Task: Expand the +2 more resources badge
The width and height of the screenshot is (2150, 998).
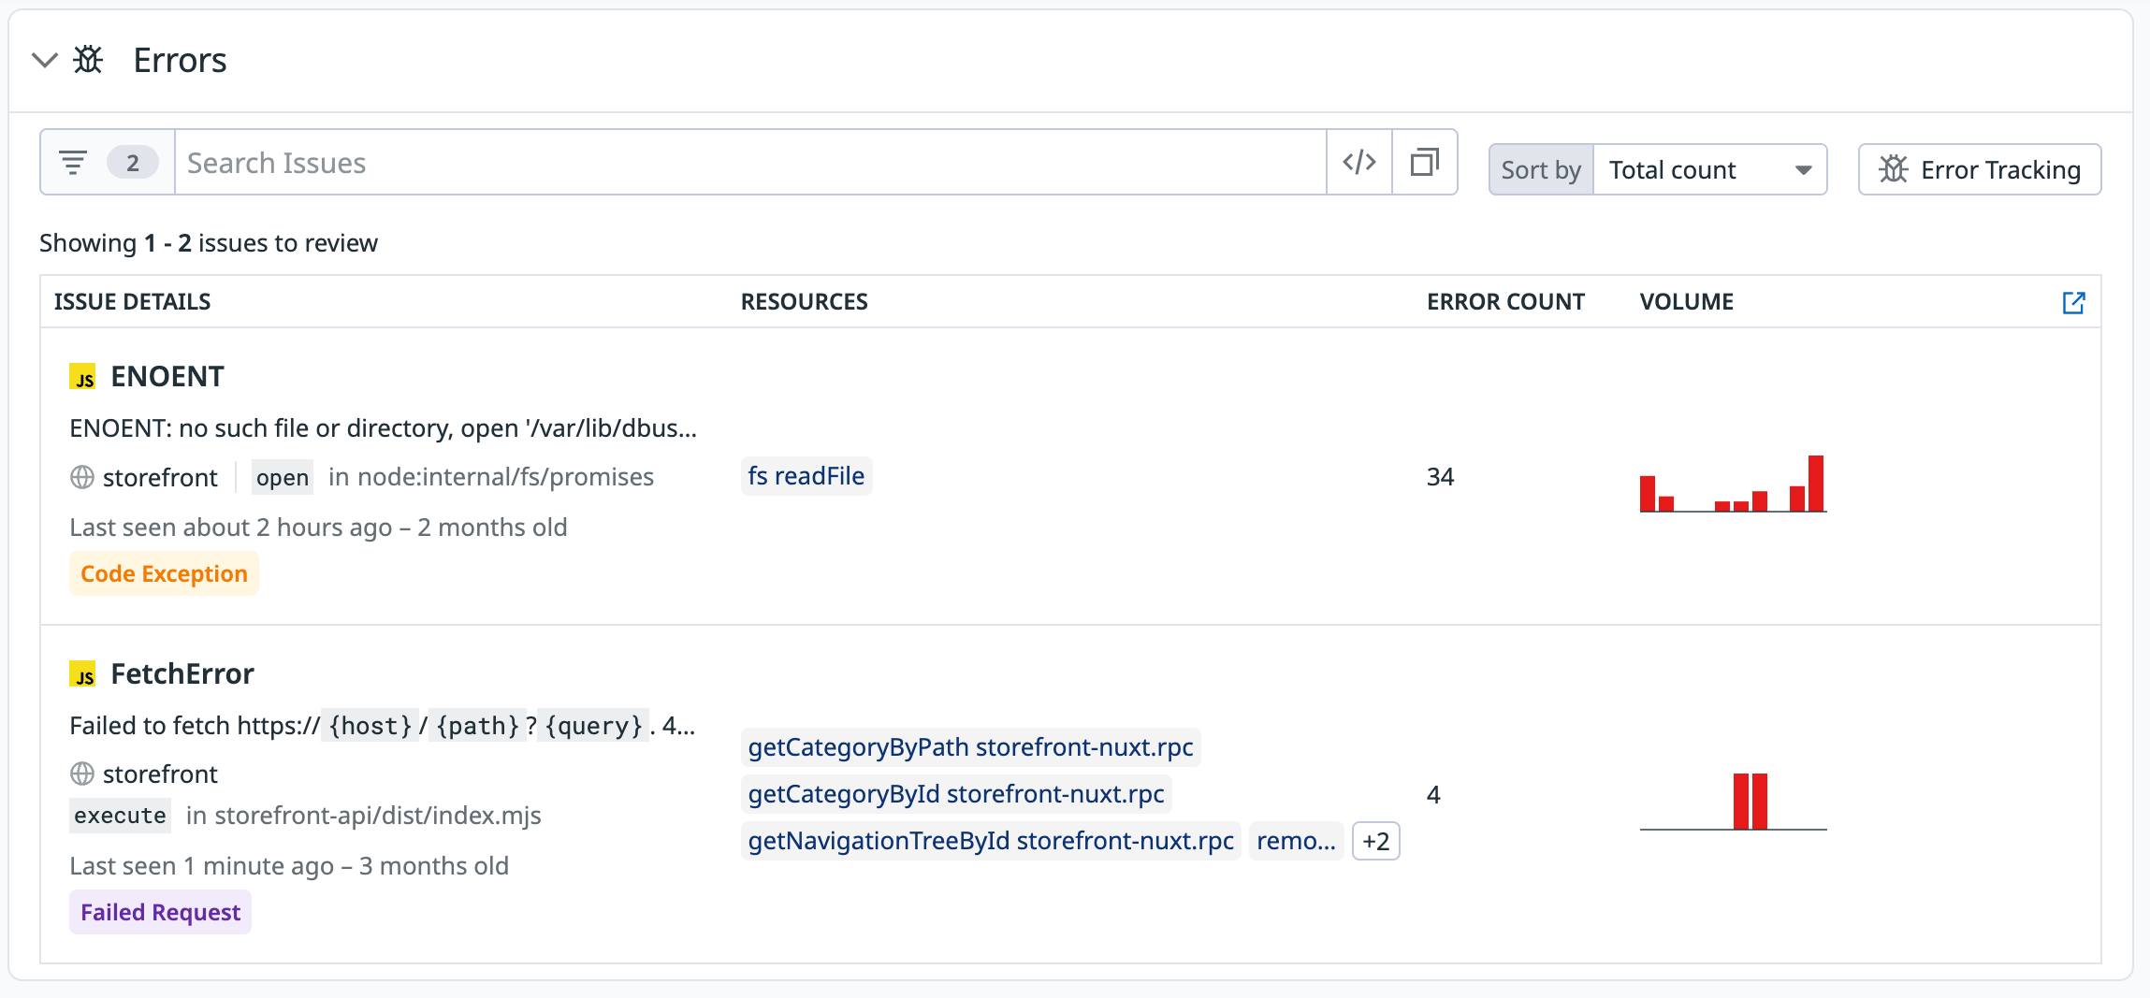Action: 1375,841
